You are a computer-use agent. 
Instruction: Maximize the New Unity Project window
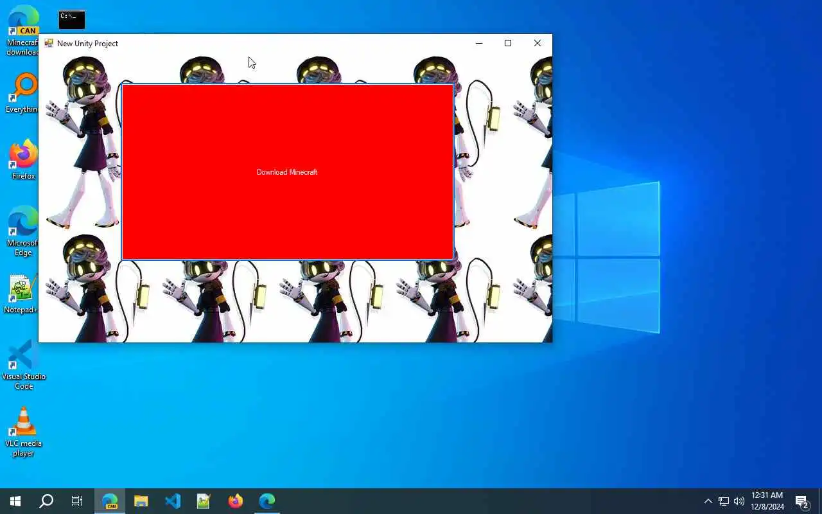click(x=508, y=43)
